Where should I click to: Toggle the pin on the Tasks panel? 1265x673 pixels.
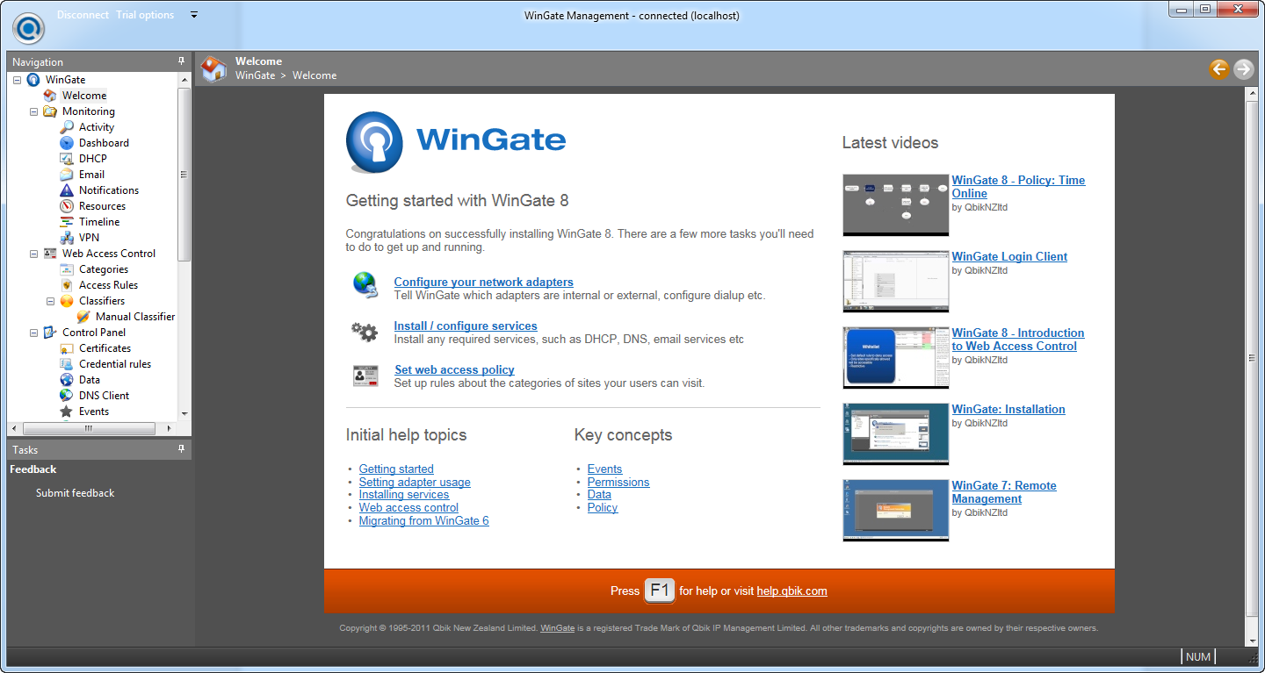click(x=182, y=448)
